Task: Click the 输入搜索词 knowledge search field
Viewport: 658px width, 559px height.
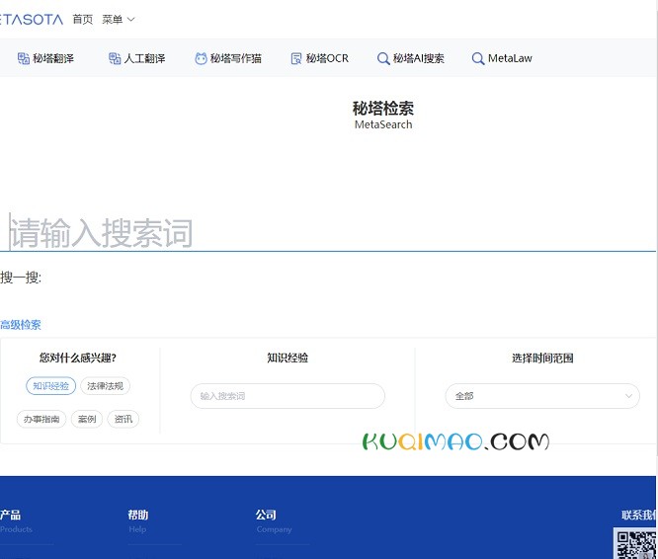Action: click(x=288, y=396)
